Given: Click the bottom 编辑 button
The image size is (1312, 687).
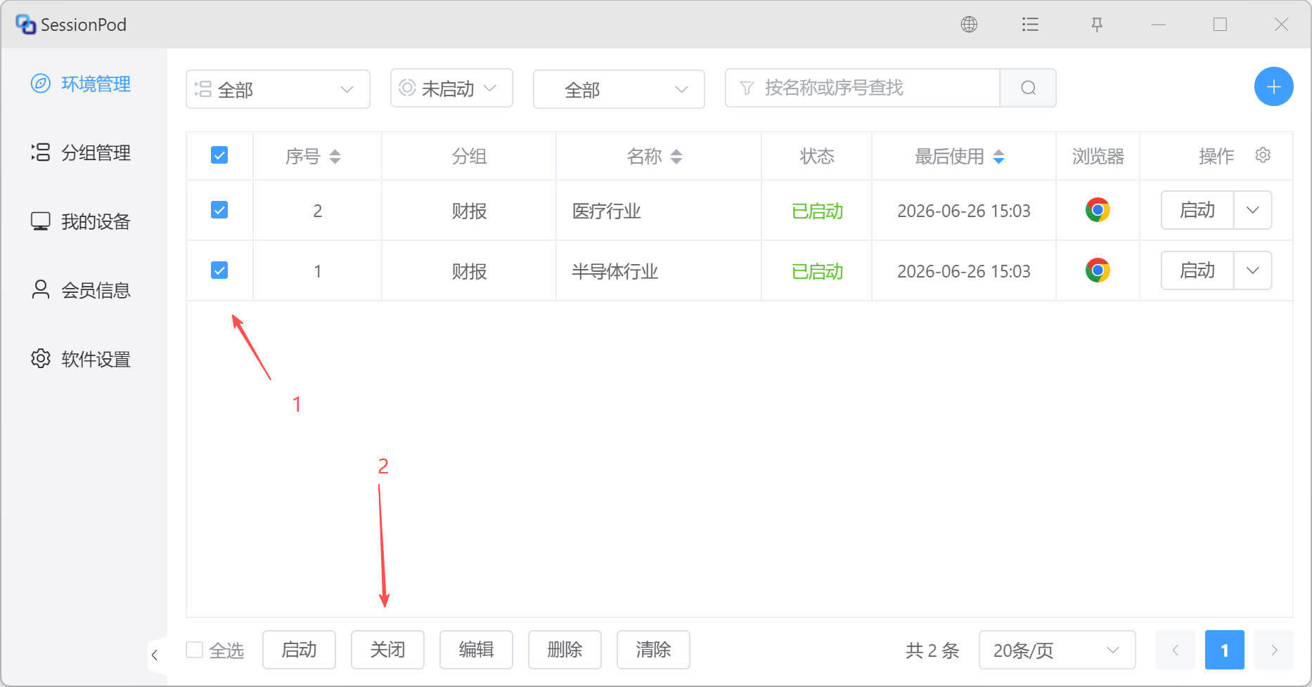Looking at the screenshot, I should [x=476, y=650].
